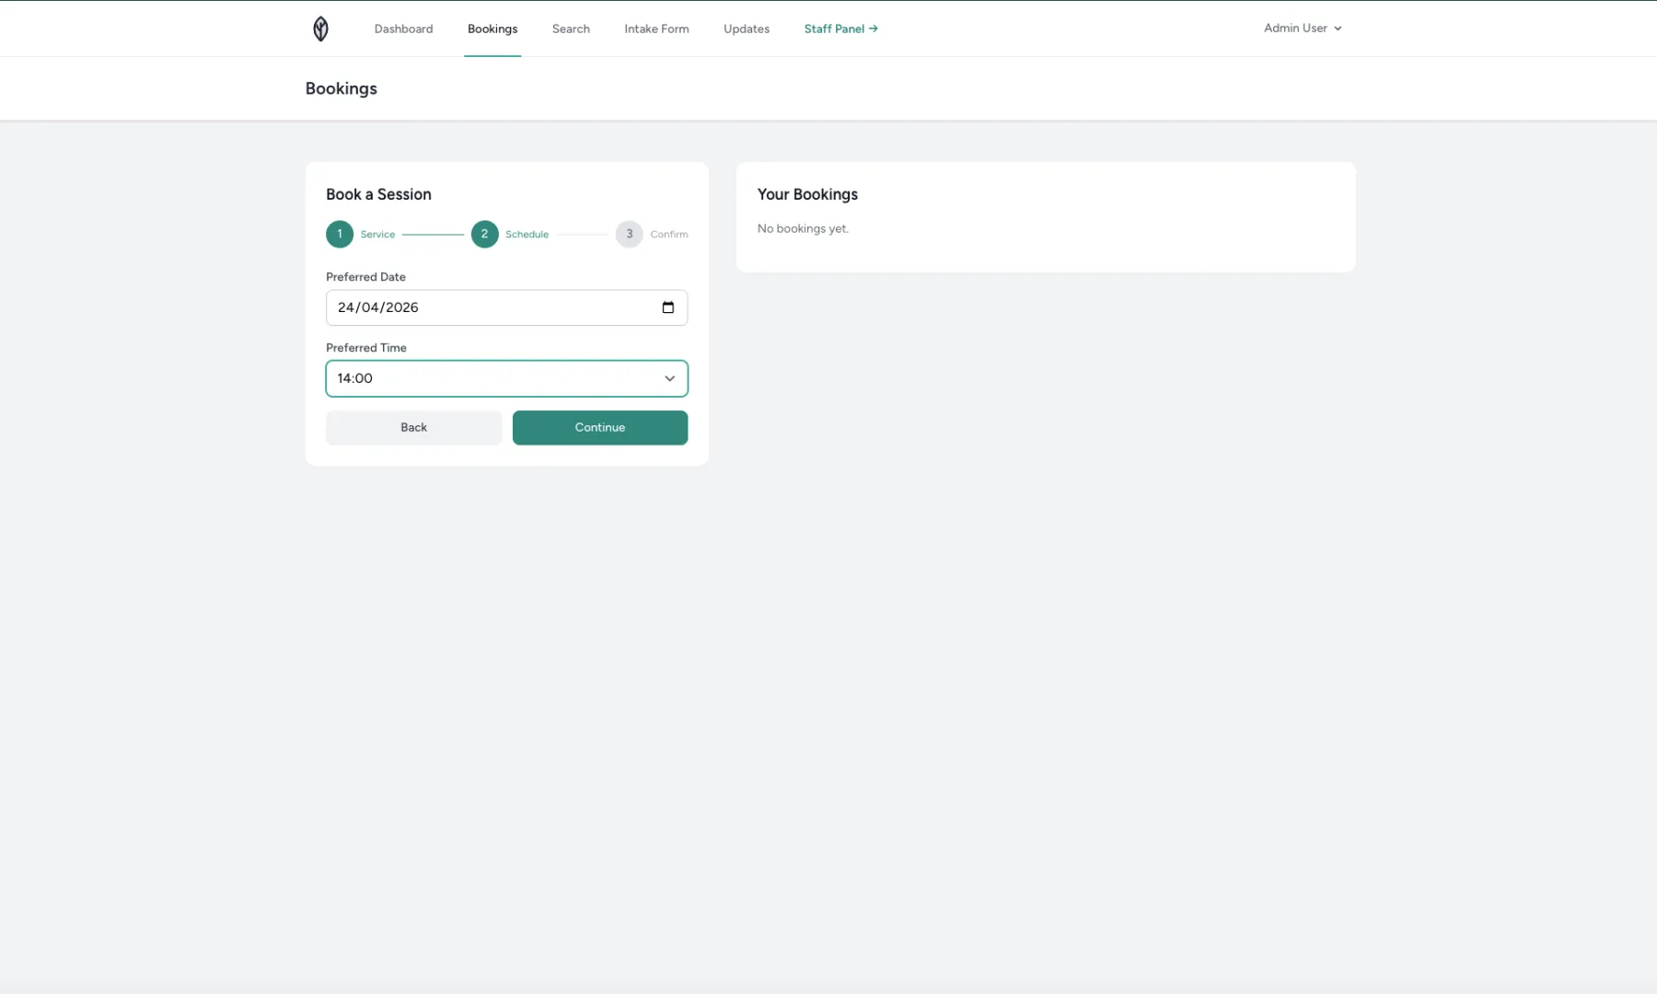1657x994 pixels.
Task: Click the Bookings navigation item
Action: click(492, 29)
